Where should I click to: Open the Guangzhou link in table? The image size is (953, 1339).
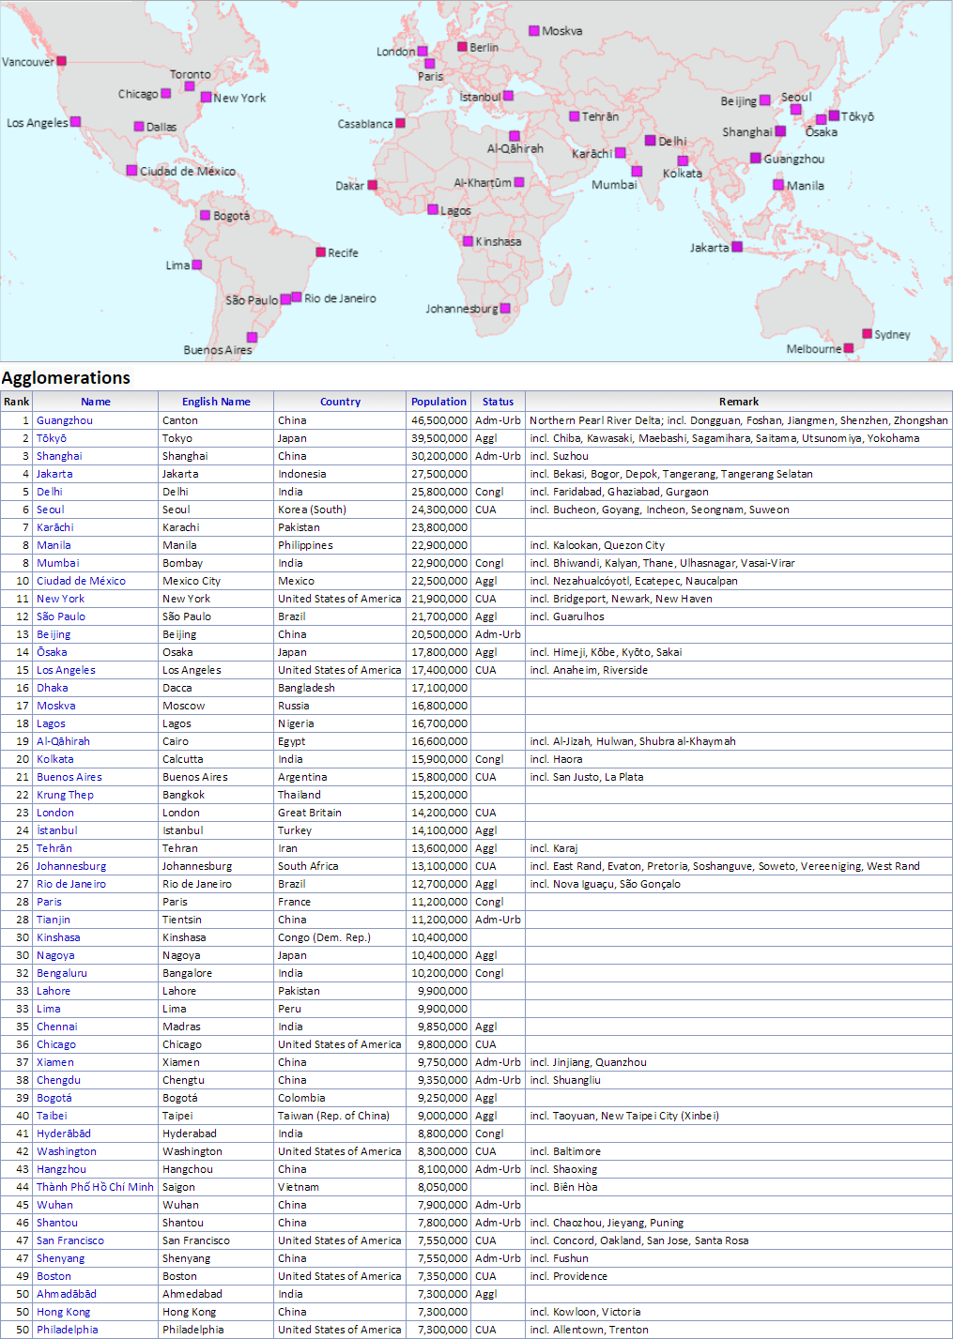coord(65,420)
